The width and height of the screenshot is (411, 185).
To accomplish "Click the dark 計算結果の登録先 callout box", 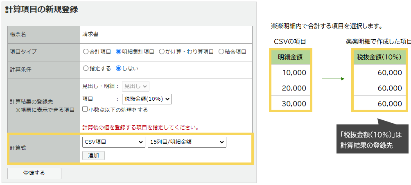I will pyautogui.click(x=373, y=139).
